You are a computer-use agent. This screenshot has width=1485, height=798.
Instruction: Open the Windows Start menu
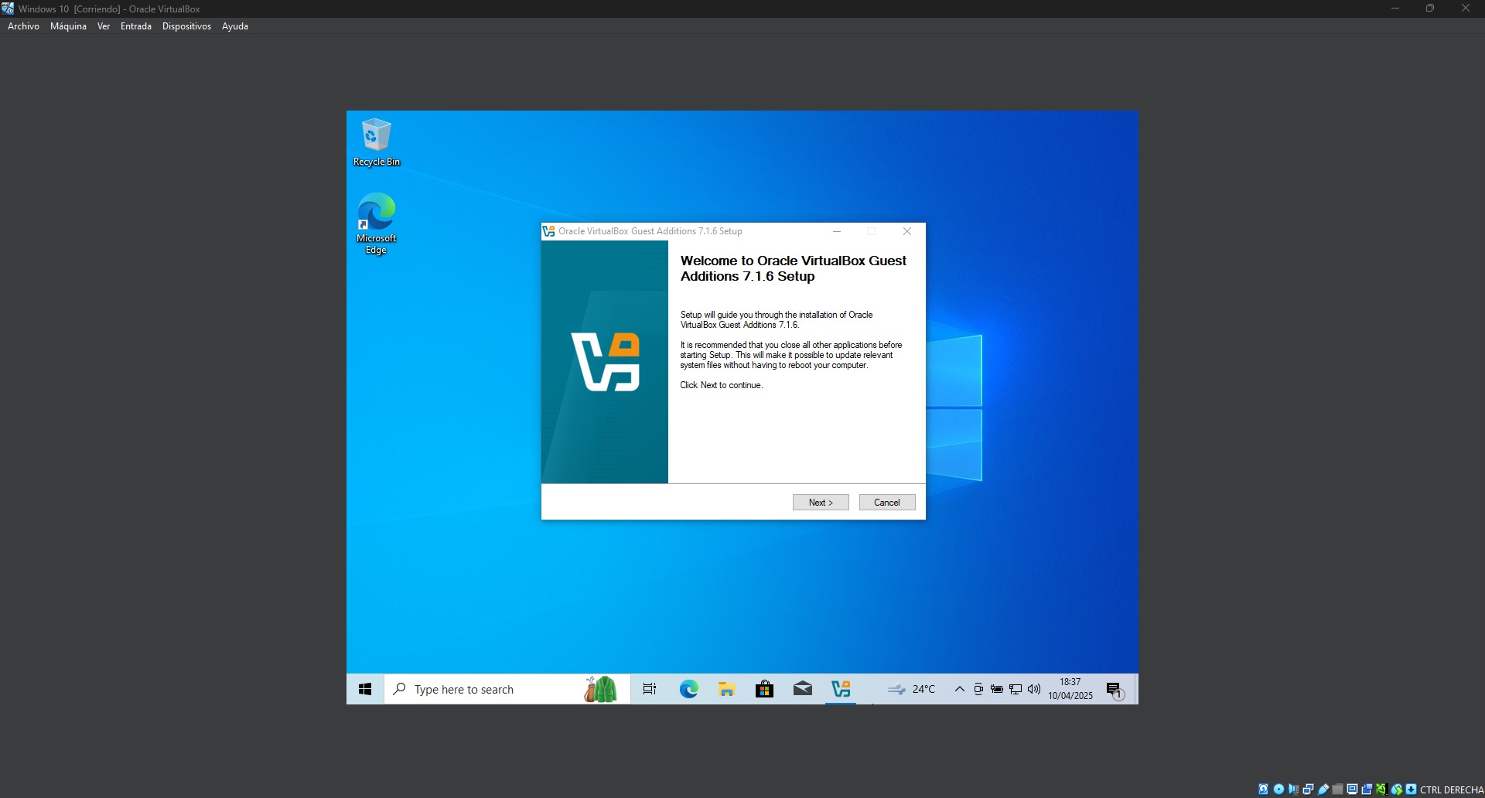click(x=365, y=689)
